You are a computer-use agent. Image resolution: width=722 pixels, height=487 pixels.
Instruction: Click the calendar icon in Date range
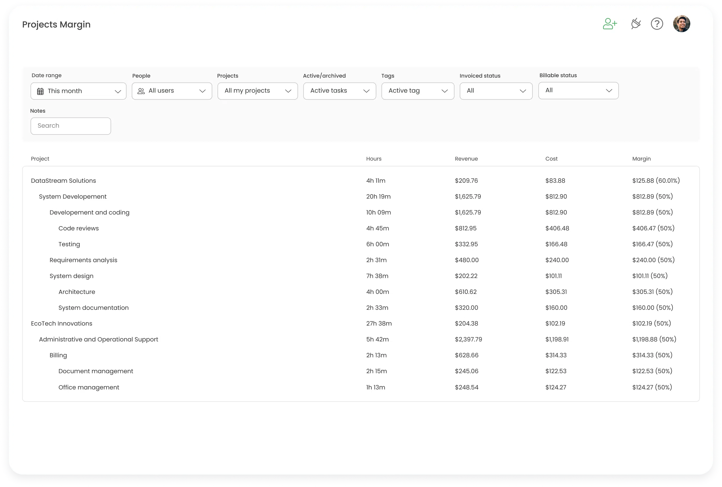(x=41, y=91)
